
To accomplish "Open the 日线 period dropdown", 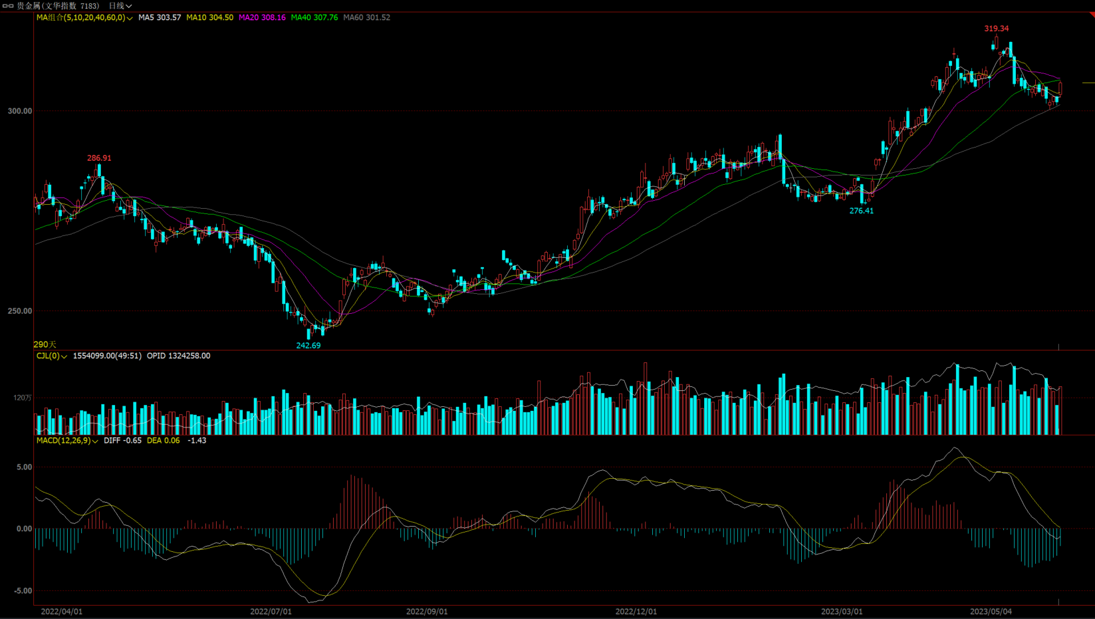I will [x=120, y=5].
